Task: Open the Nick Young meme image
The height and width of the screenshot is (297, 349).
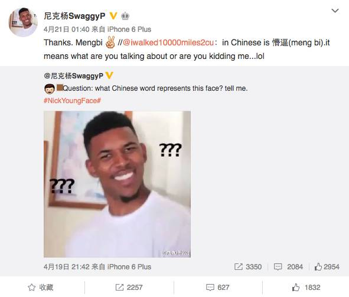Action: (x=117, y=184)
